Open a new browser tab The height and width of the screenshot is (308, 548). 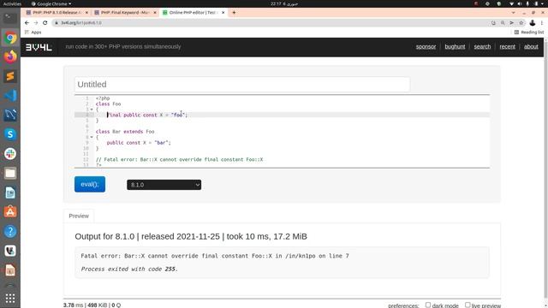tap(234, 13)
